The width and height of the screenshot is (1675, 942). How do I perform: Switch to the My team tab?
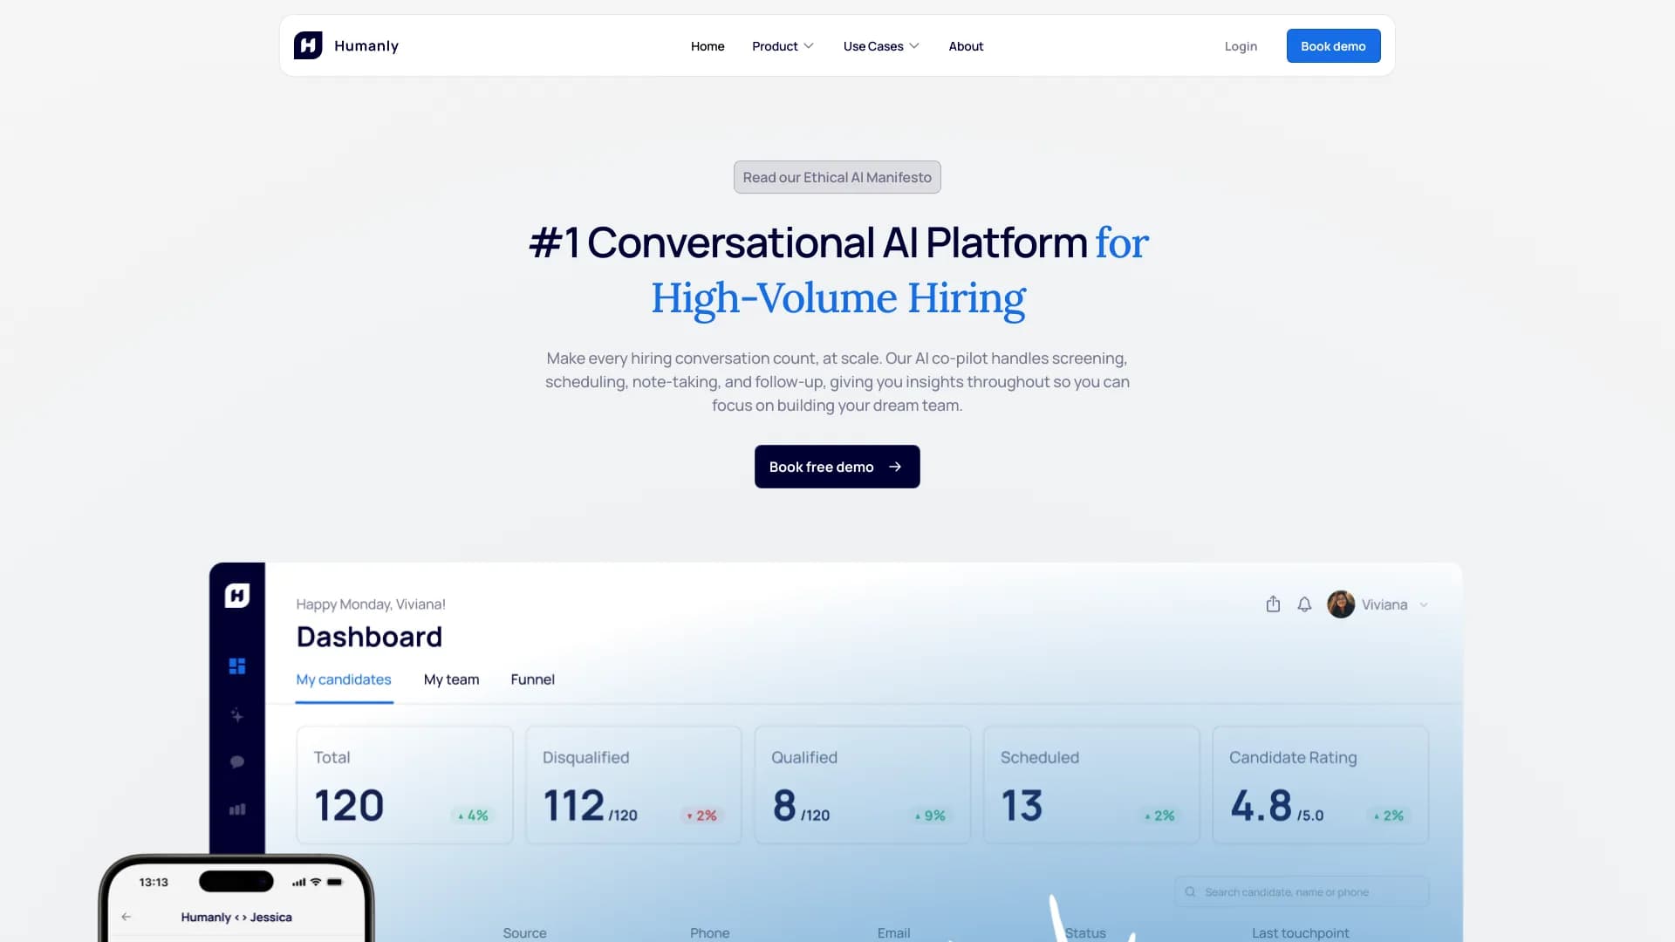click(x=451, y=679)
